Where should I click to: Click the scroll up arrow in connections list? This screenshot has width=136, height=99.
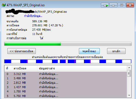click(x=129, y=68)
